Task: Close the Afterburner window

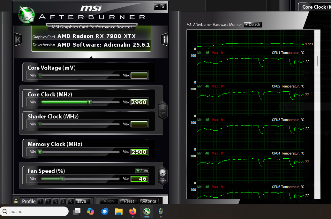Action: pos(163,7)
